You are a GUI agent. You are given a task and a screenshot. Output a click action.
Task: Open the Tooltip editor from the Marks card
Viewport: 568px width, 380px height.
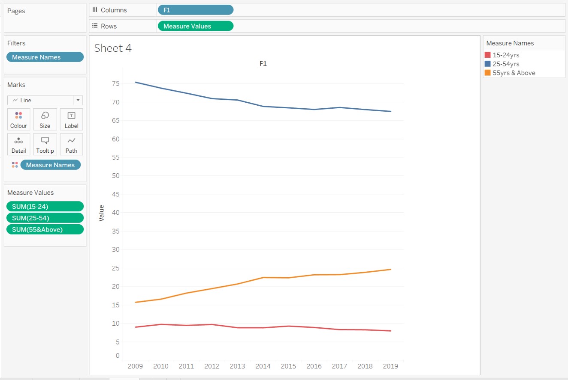pos(45,144)
